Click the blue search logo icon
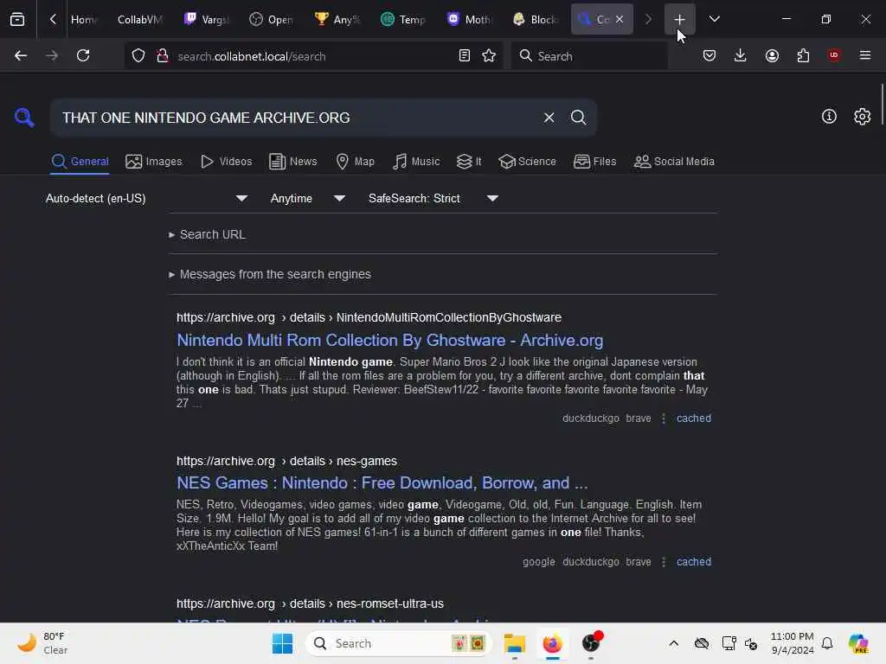Screen dimensions: 886x664 (24, 118)
